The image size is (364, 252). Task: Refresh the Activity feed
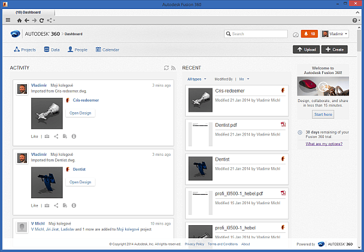[x=166, y=68]
